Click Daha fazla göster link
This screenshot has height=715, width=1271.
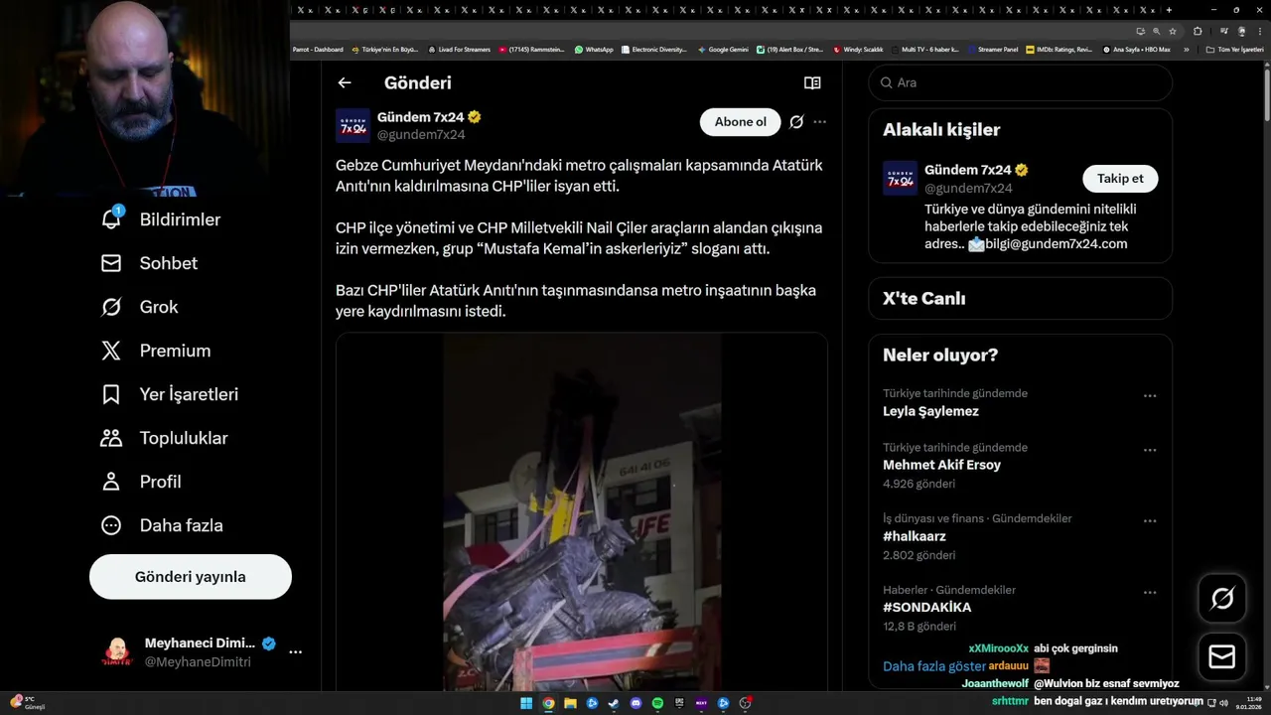tap(934, 666)
